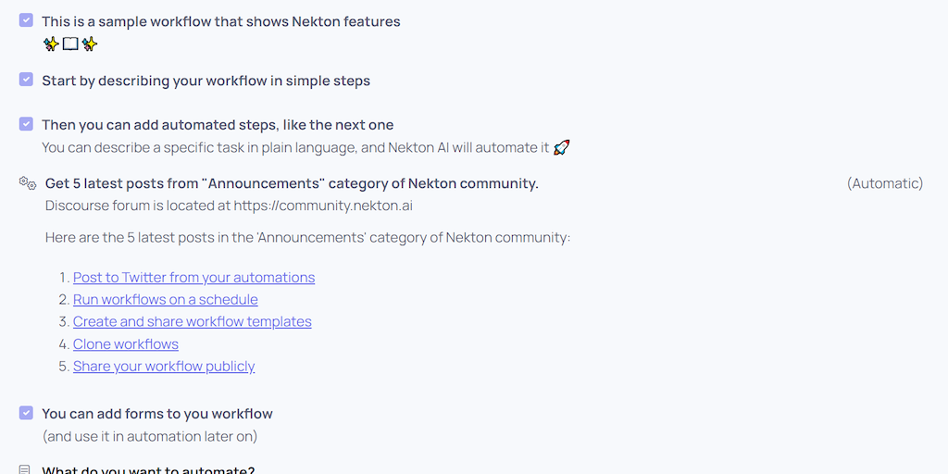Click the "(and use it in automation later on)" note
The height and width of the screenshot is (474, 948).
[x=150, y=436]
